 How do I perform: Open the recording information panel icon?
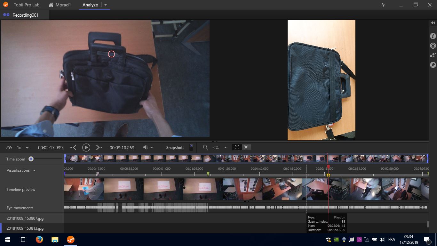click(x=433, y=36)
